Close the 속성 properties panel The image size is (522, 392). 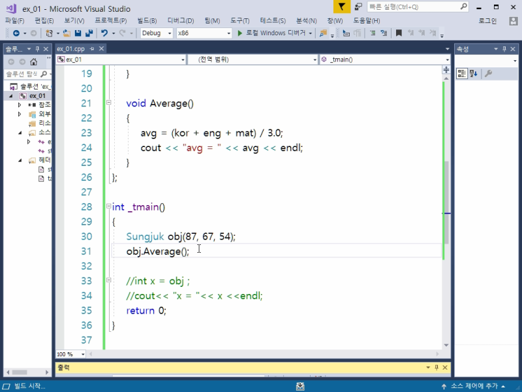(513, 49)
